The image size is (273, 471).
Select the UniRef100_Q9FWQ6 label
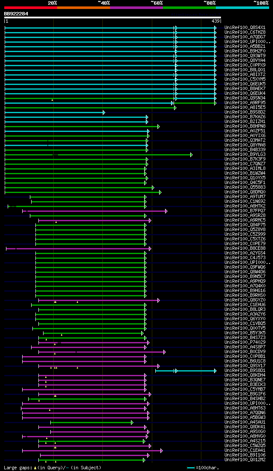pos(245,267)
